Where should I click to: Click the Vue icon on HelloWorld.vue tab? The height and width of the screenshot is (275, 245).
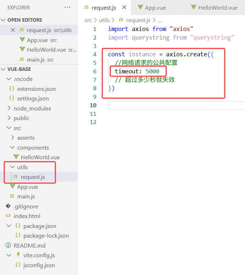coord(194,7)
